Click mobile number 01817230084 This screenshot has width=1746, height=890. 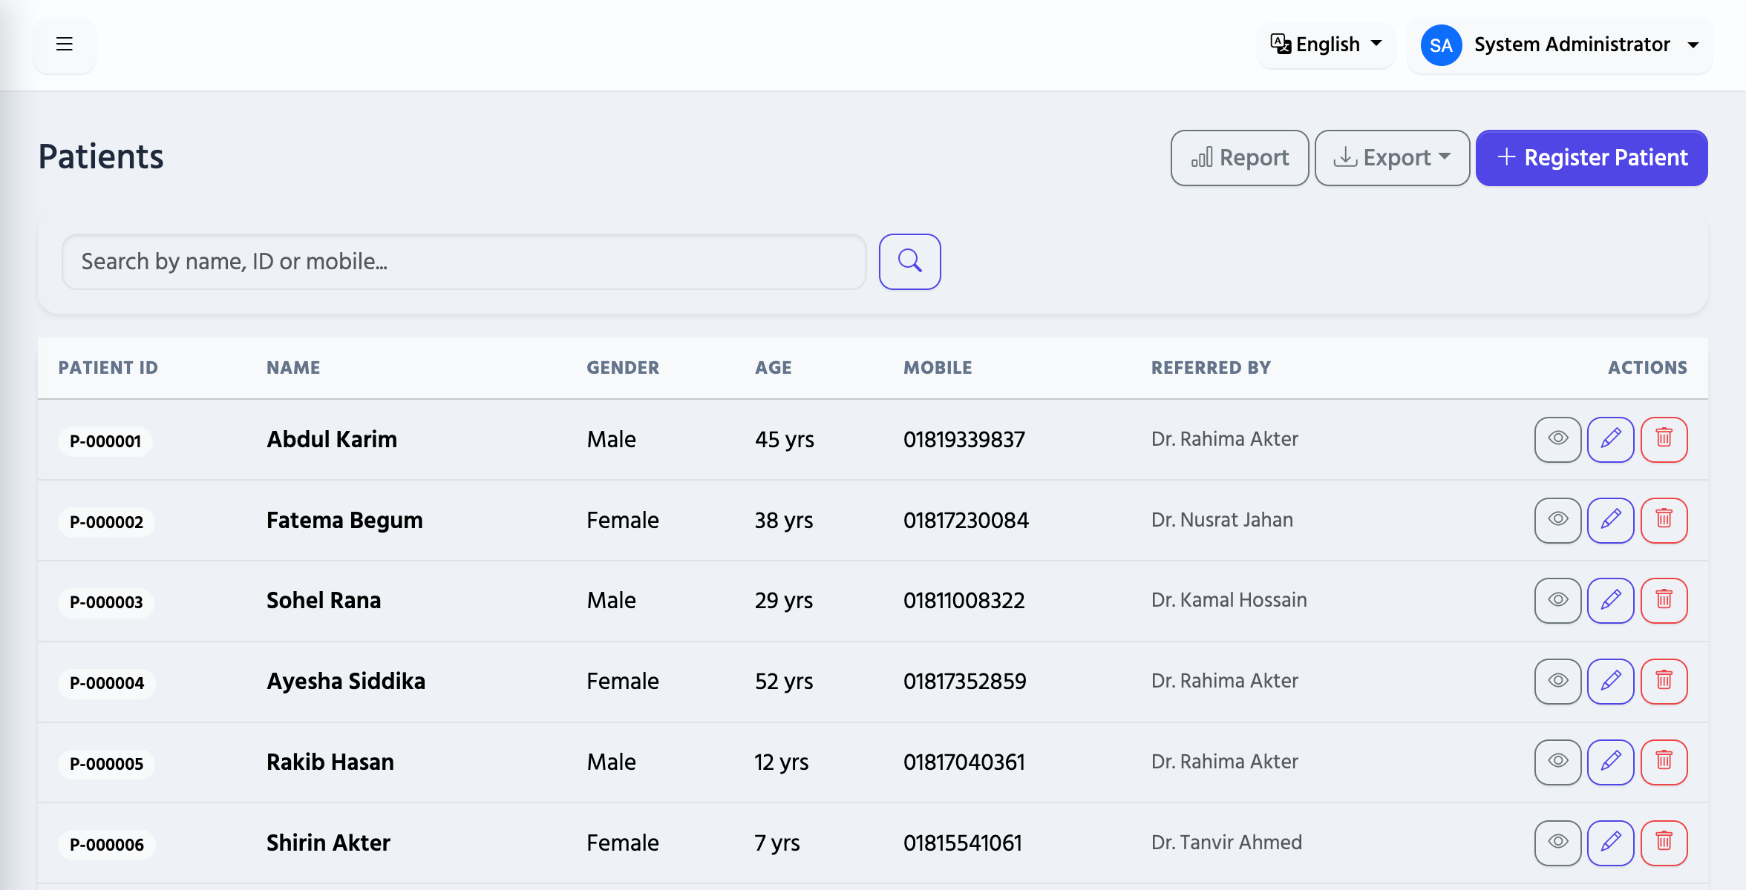click(966, 520)
